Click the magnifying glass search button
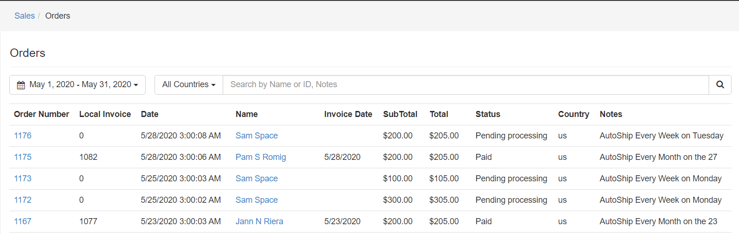This screenshot has height=234, width=739. click(x=720, y=84)
